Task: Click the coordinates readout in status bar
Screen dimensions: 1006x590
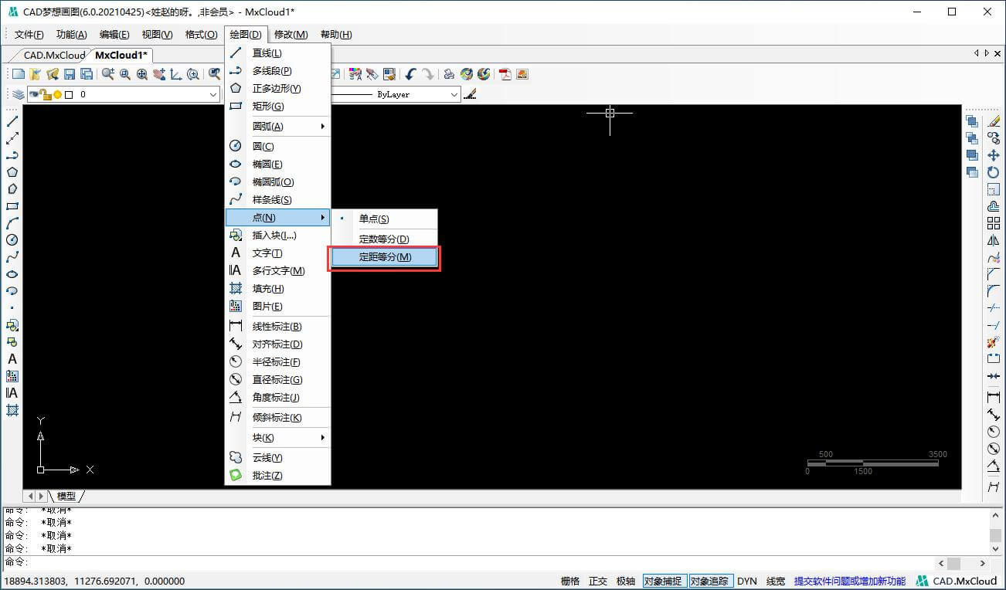Action: (95, 582)
